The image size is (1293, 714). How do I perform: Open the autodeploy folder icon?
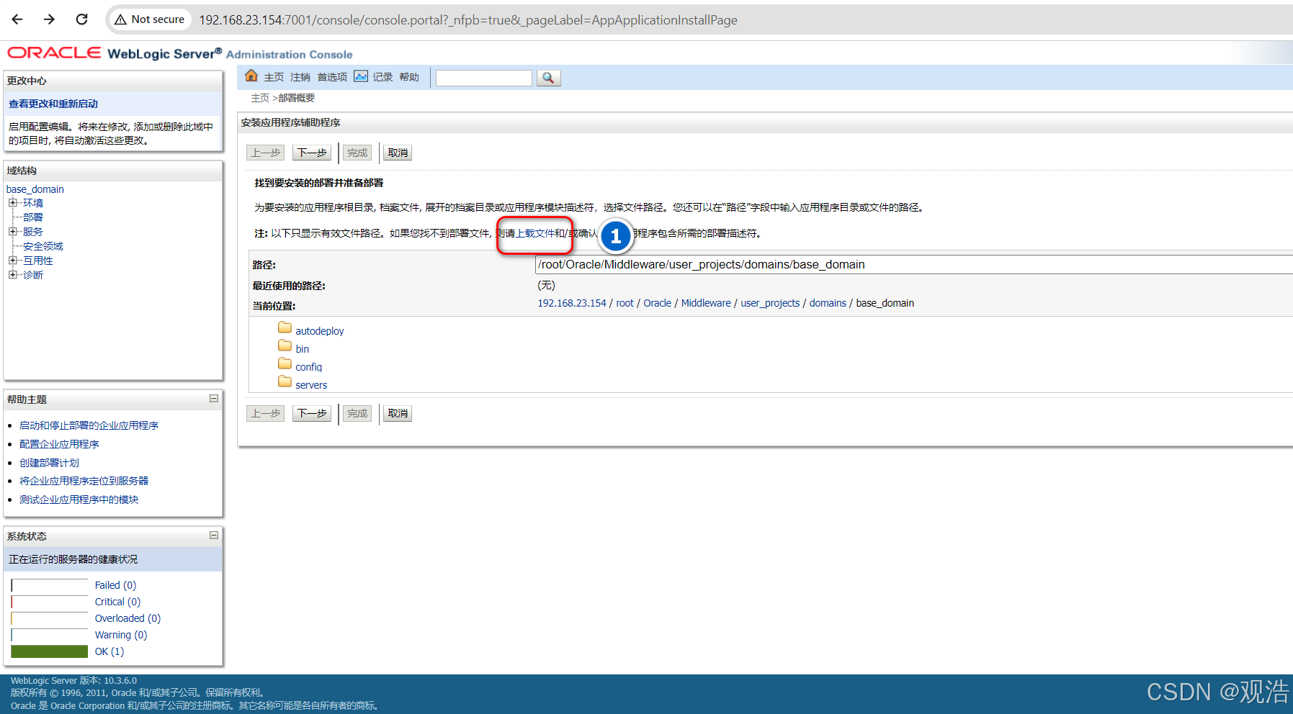285,327
